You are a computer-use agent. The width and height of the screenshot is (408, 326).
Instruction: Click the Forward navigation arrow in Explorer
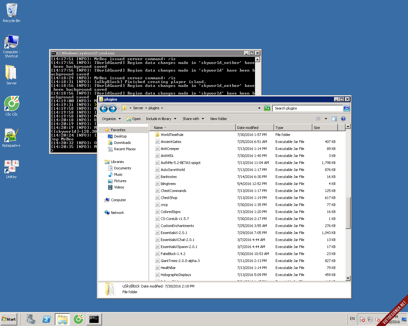113,109
